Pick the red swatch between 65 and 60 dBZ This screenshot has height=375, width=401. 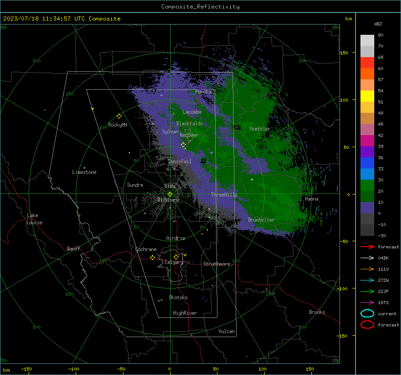367,63
